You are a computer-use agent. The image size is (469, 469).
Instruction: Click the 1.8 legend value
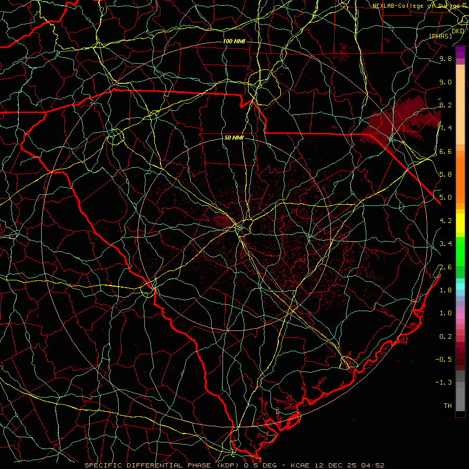pyautogui.click(x=446, y=290)
